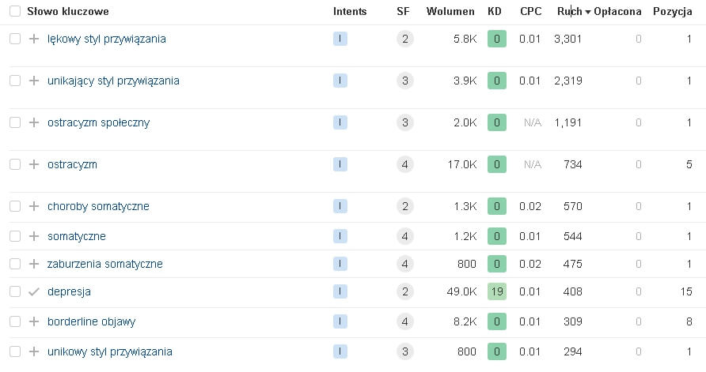Sort table by the Volumen column header
This screenshot has width=706, height=372.
tap(450, 12)
